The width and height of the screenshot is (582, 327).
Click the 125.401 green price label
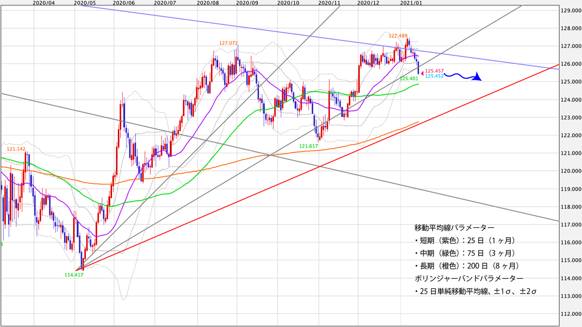coord(409,78)
